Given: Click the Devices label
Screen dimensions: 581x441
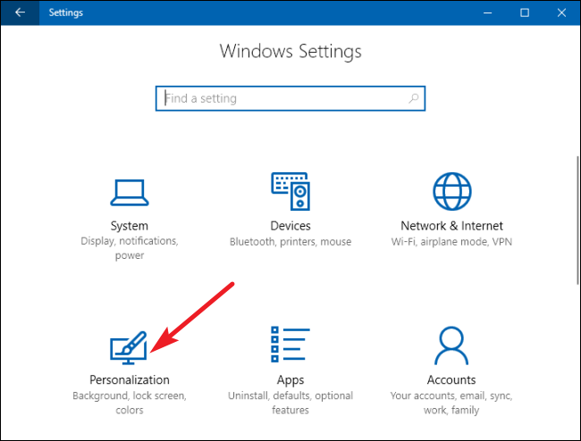Looking at the screenshot, I should tap(290, 226).
